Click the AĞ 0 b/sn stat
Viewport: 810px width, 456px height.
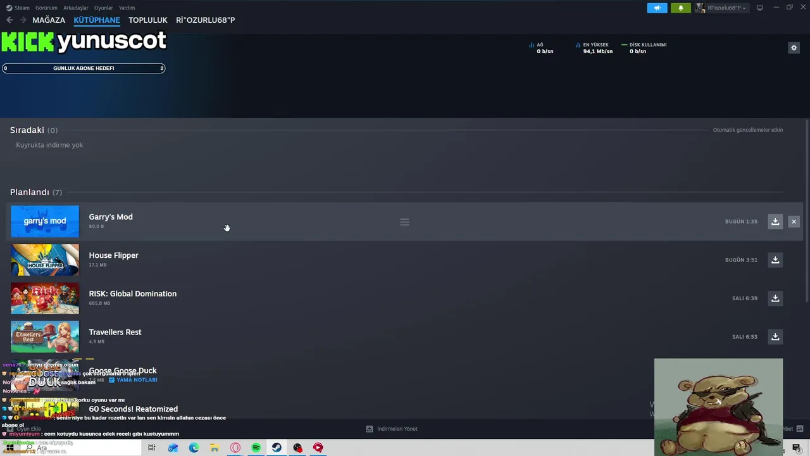point(541,48)
